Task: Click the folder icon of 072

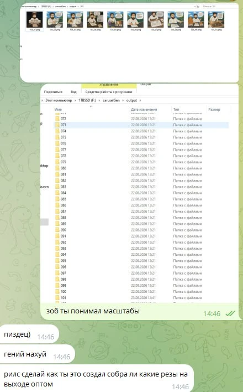Action: (57, 118)
